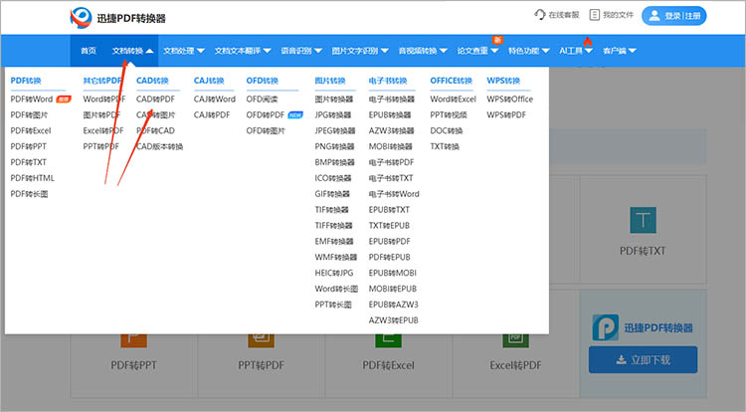Expand the 客户端 dropdown
The width and height of the screenshot is (746, 412).
620,51
